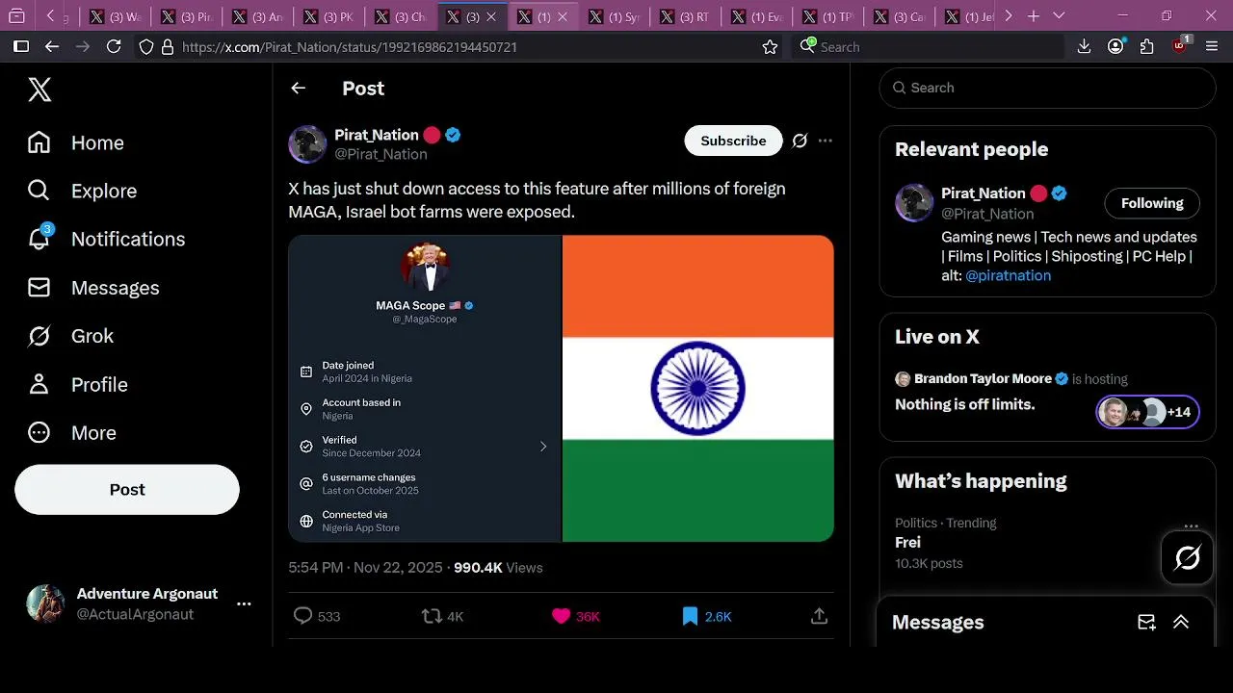Toggle the like heart at 36K
The height and width of the screenshot is (693, 1233).
(561, 616)
